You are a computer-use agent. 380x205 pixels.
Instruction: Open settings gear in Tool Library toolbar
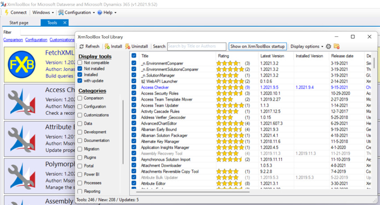point(329,46)
